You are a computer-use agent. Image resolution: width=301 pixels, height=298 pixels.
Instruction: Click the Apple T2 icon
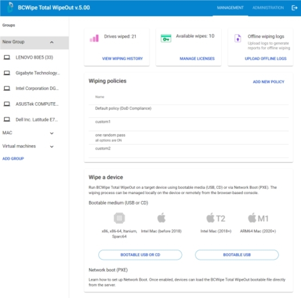pyautogui.click(x=215, y=218)
